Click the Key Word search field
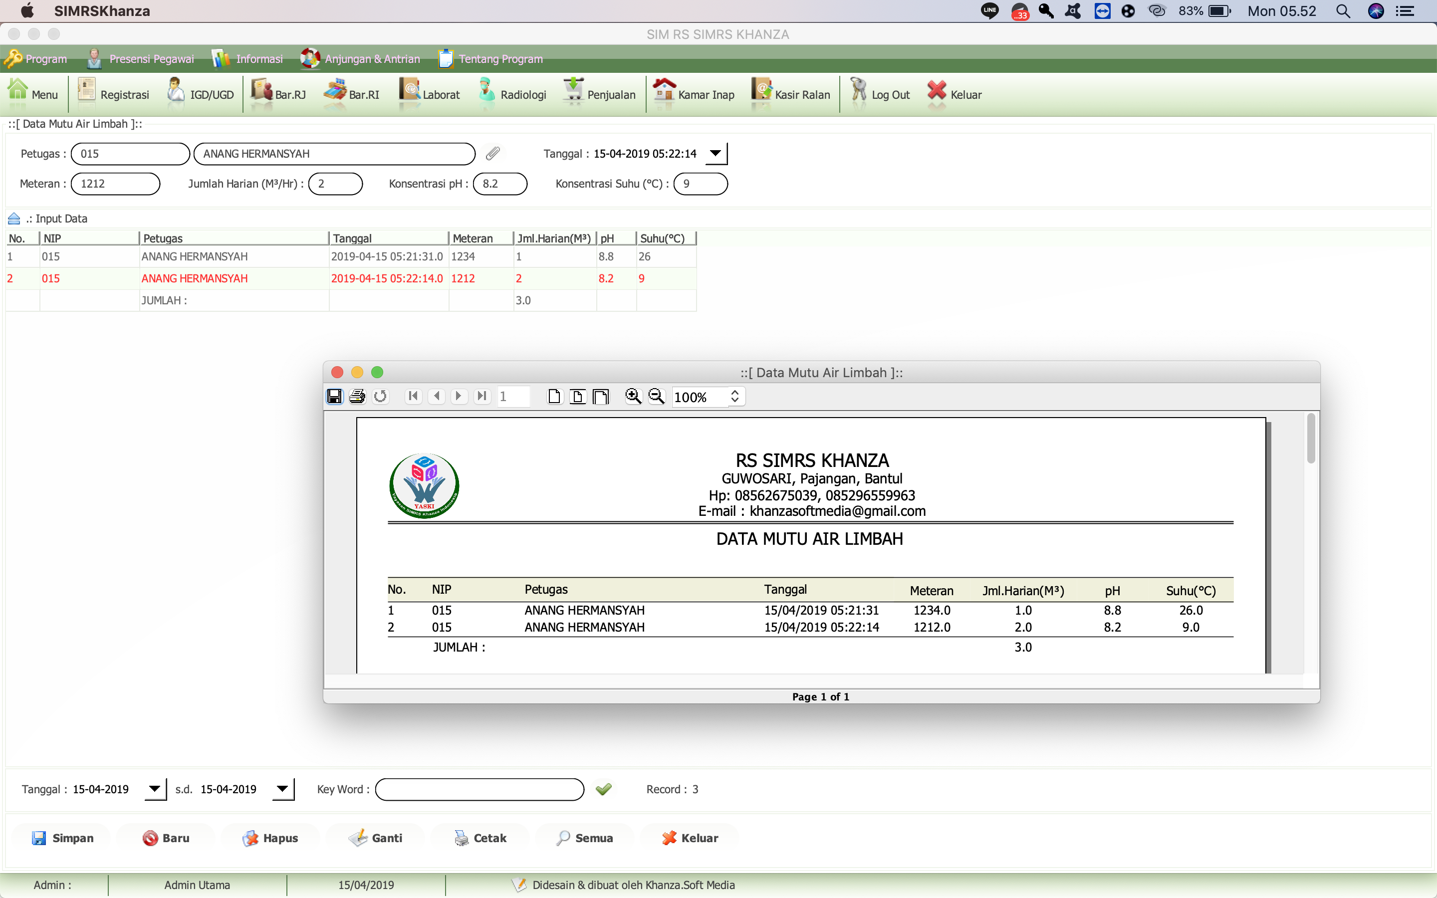1437x898 pixels. pyautogui.click(x=479, y=789)
